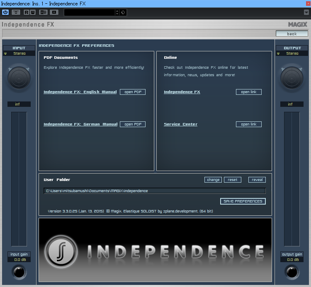Open the Input Stereo channel dropdown
The height and width of the screenshot is (287, 311).
[x=19, y=53]
